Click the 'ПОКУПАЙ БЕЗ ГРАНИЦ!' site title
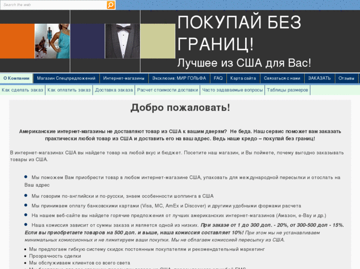Screen dimensions: 360x269 pos(239,33)
